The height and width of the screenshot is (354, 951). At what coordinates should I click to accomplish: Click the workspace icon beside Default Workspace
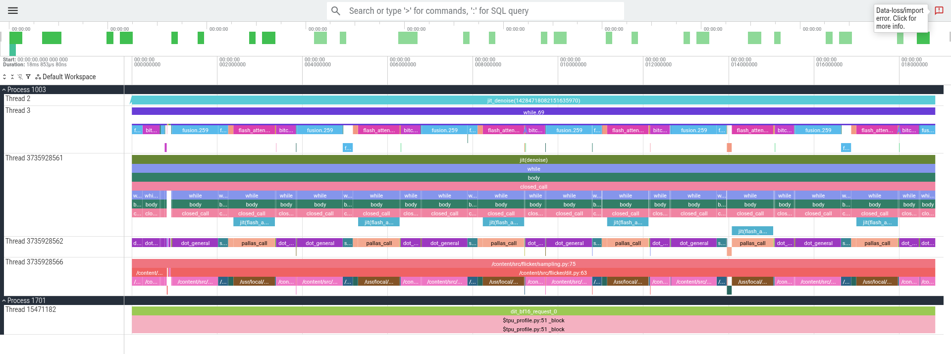pos(38,77)
